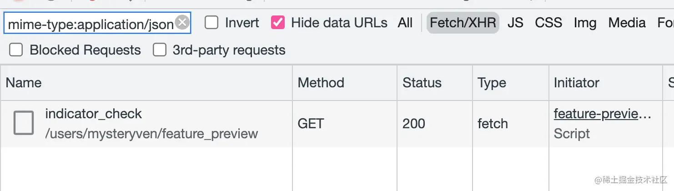674x191 pixels.
Task: Filter requests by Media
Action: tap(627, 23)
